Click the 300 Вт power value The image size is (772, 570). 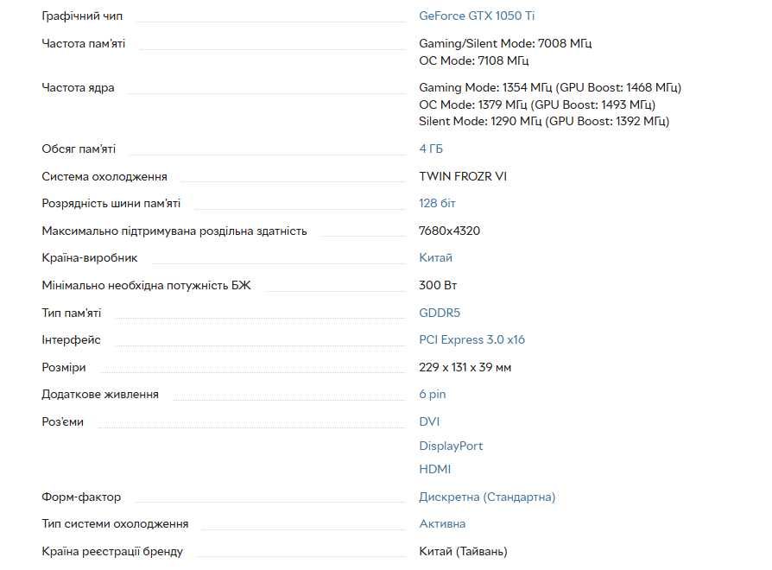(436, 285)
